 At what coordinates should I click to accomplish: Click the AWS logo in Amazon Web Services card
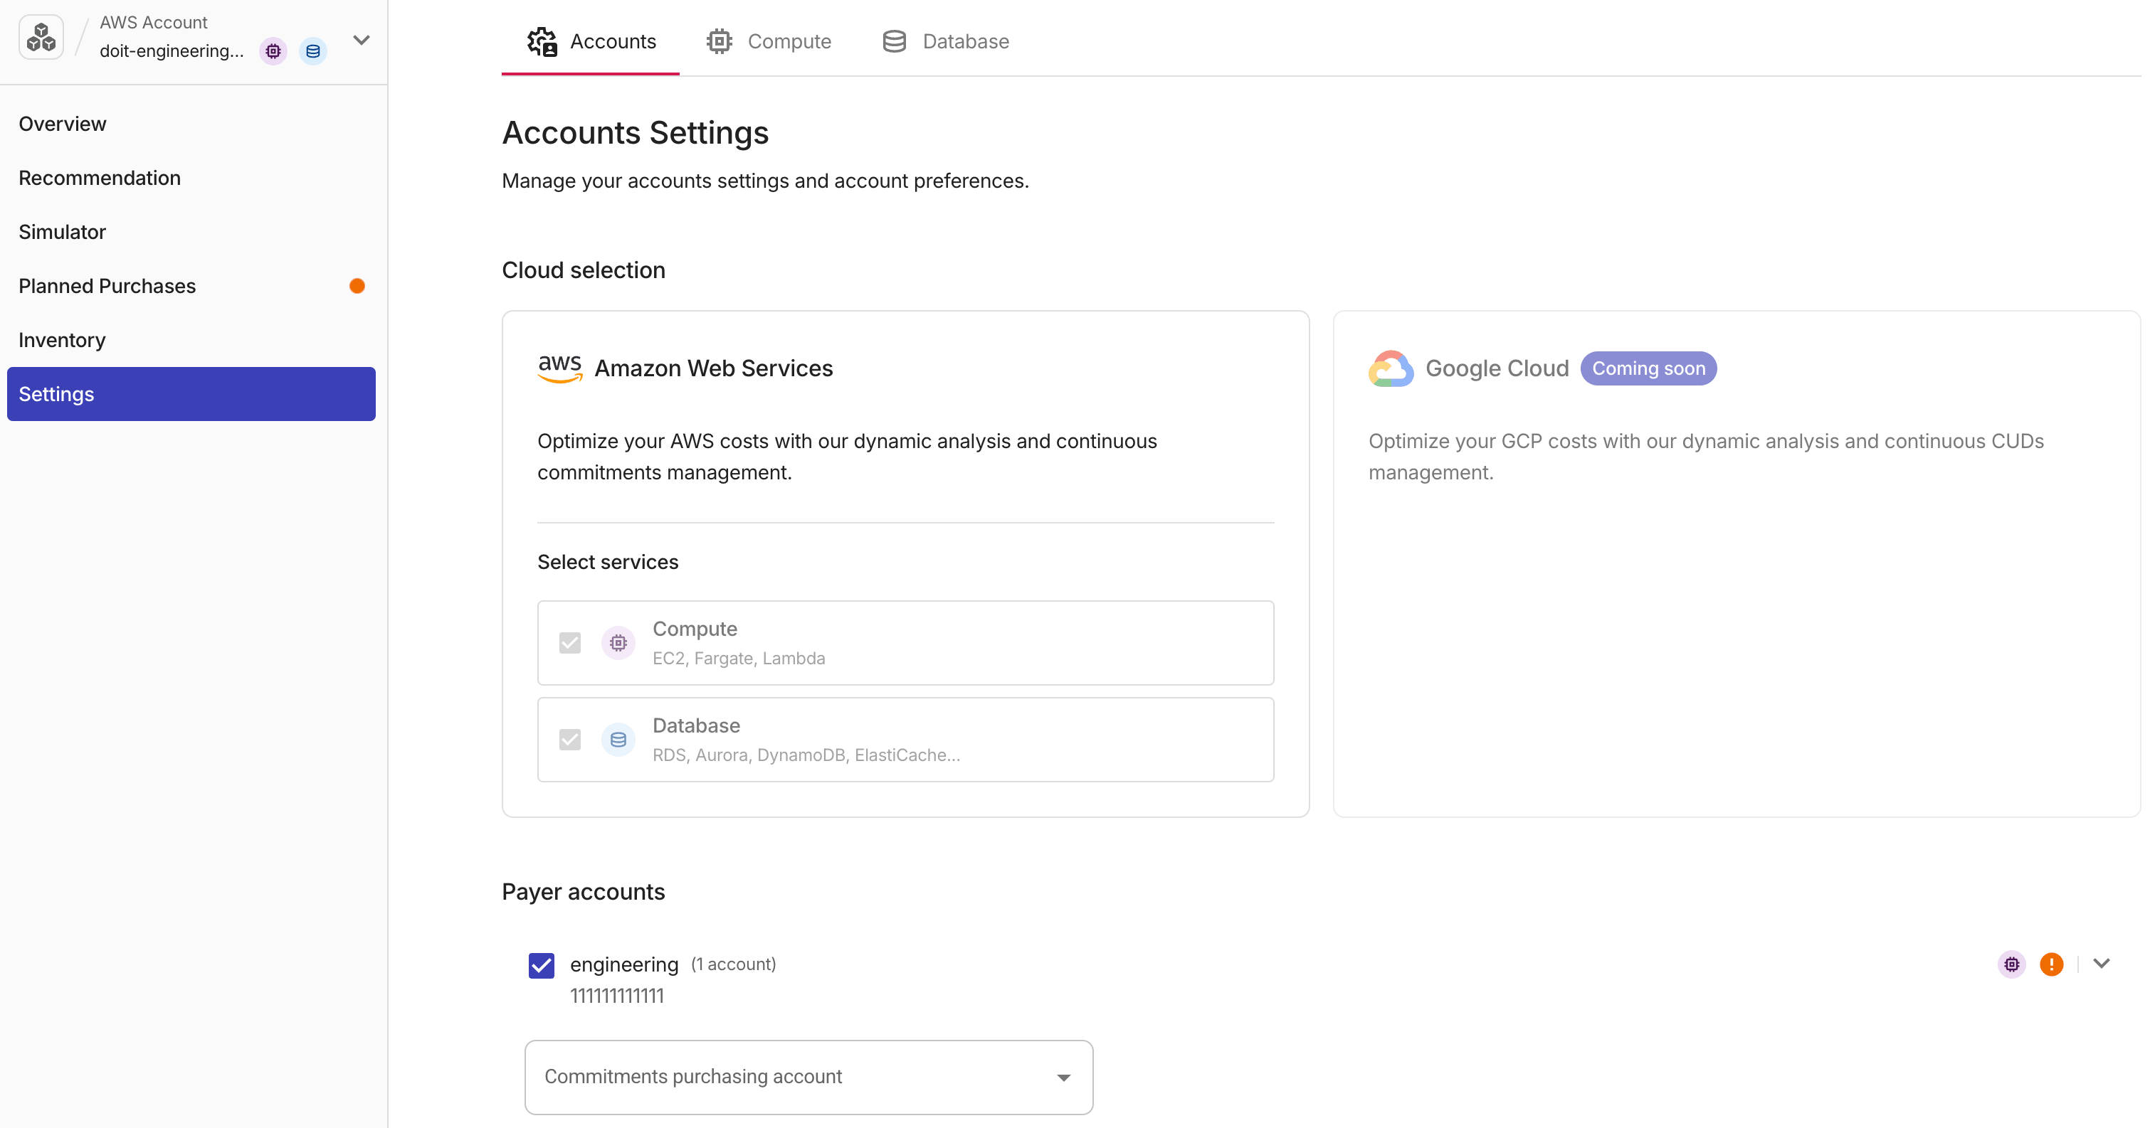click(559, 368)
